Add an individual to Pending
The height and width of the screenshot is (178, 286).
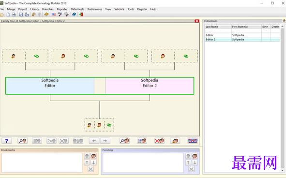pos(188,156)
